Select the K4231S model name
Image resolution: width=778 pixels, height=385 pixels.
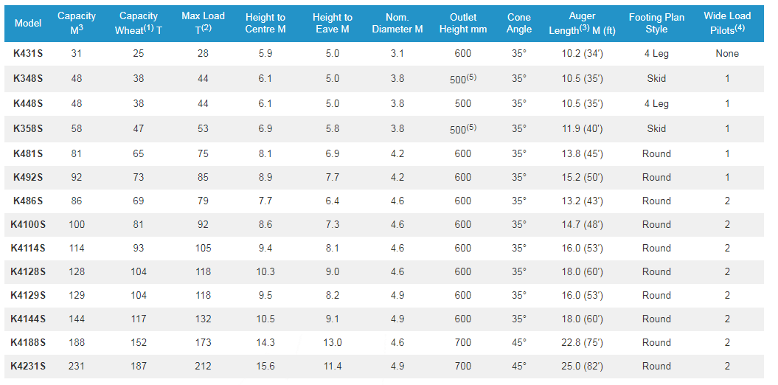28,366
